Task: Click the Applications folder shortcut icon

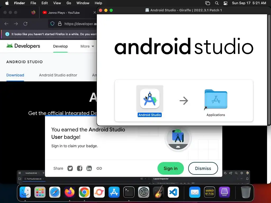Action: [216, 99]
